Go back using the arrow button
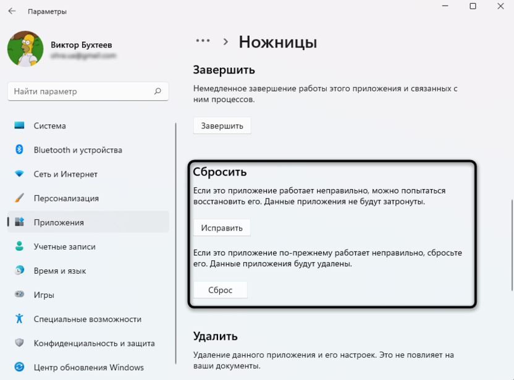This screenshot has height=380, width=514. 12,11
